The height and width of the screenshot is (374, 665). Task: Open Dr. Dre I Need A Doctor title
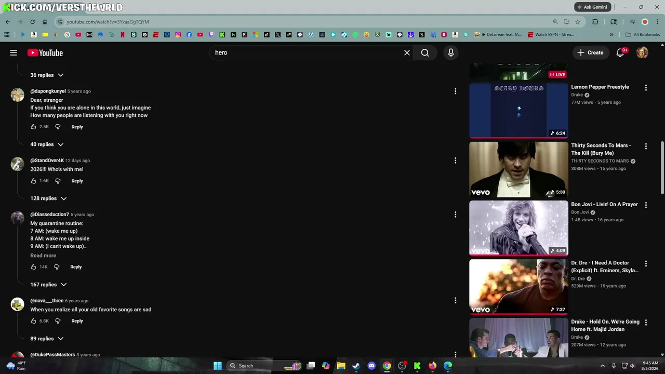pos(605,266)
